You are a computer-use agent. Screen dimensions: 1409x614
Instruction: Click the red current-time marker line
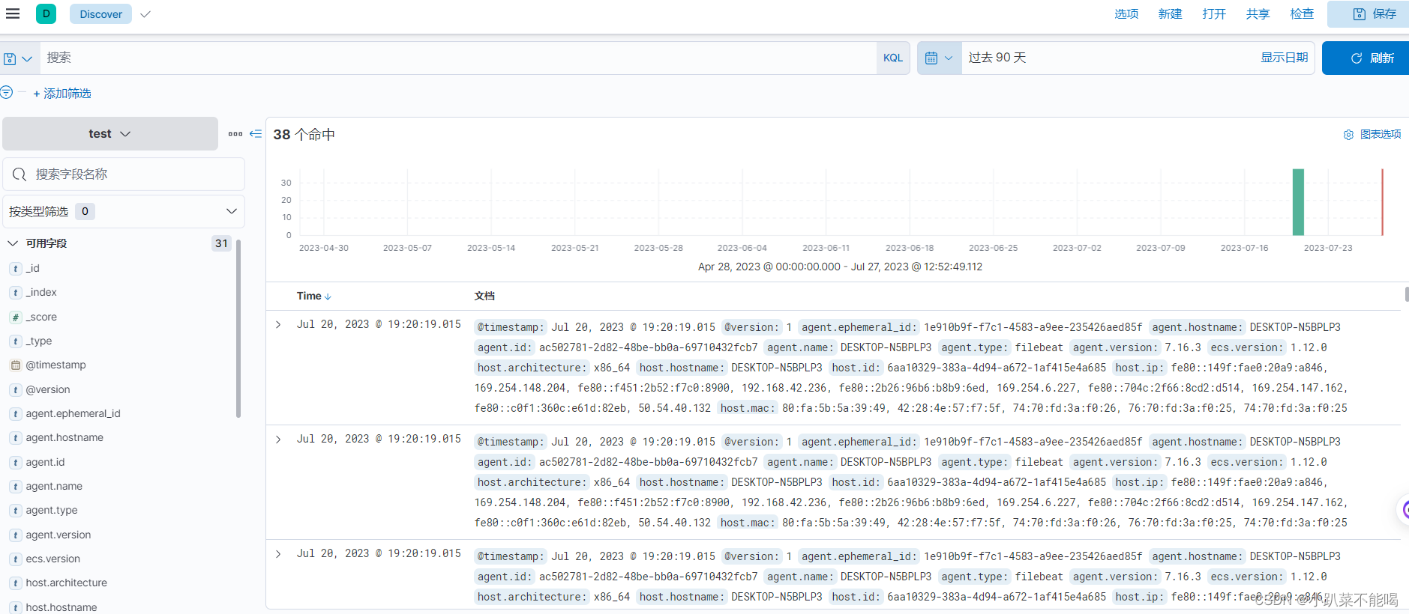tap(1382, 202)
